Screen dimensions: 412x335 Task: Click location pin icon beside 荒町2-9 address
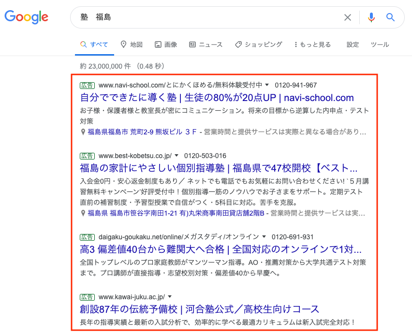point(83,132)
